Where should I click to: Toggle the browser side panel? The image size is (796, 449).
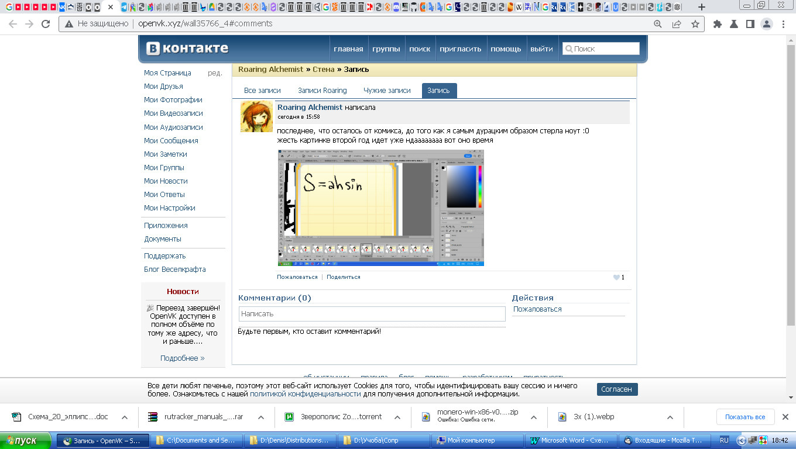coord(750,24)
